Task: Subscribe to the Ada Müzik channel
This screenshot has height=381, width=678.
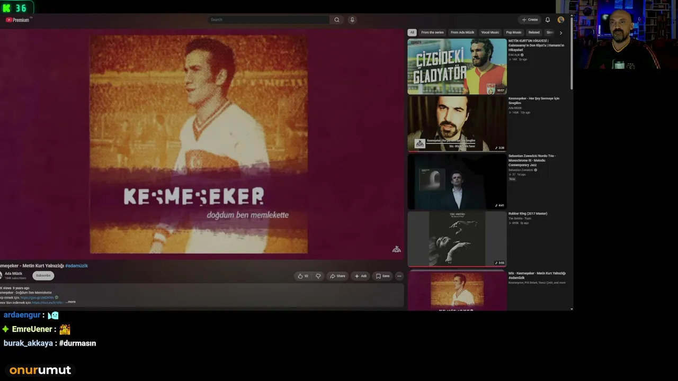Action: [x=43, y=276]
